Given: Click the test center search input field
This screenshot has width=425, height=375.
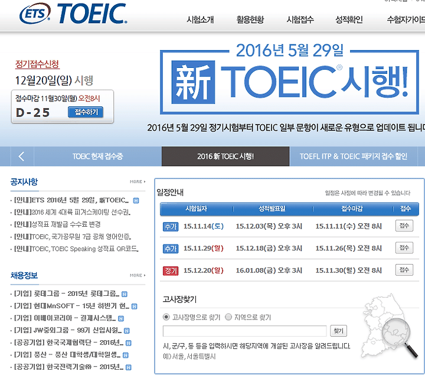Looking at the screenshot, I should point(244,331).
